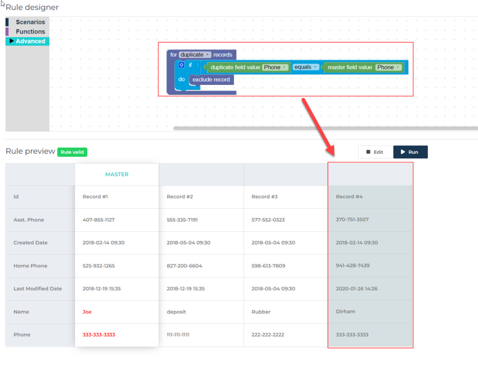Click the dark blue Scenarios color bar

(7, 22)
